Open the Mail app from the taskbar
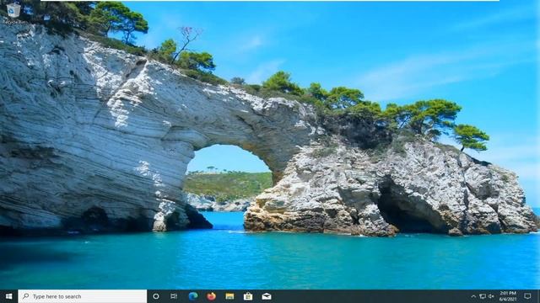This screenshot has height=303, width=540. pyautogui.click(x=267, y=296)
